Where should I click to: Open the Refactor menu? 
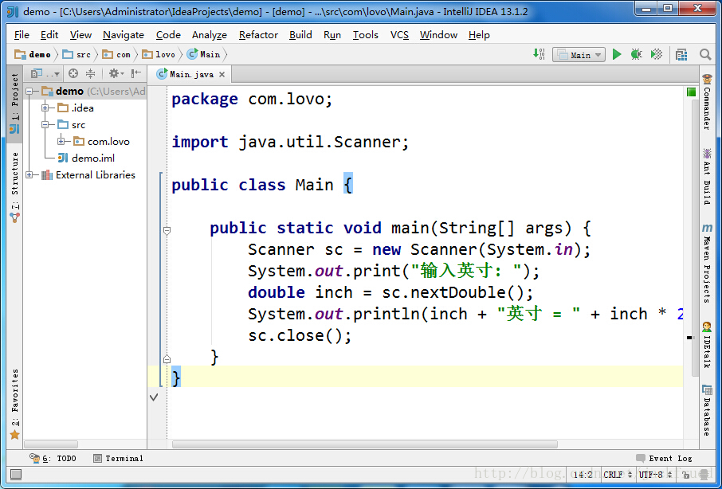coord(258,35)
